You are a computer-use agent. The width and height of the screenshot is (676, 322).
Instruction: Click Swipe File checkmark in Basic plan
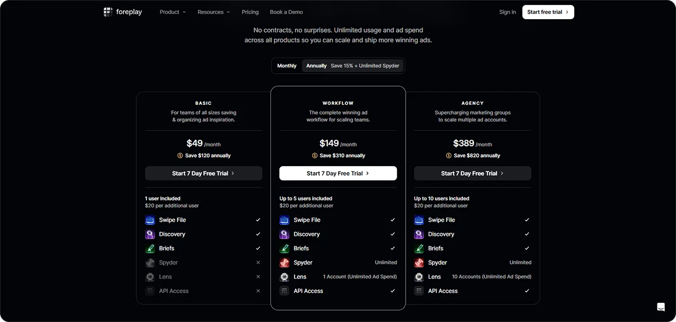click(258, 220)
